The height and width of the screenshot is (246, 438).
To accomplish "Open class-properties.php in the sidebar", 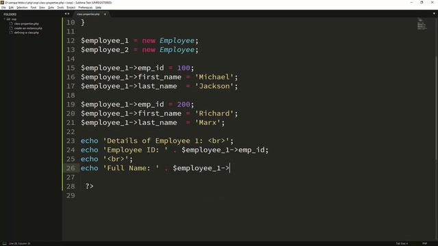I will click(x=27, y=24).
